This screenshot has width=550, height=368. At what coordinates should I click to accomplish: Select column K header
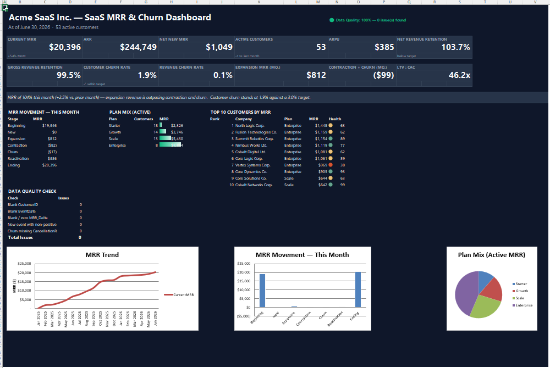(259, 2)
